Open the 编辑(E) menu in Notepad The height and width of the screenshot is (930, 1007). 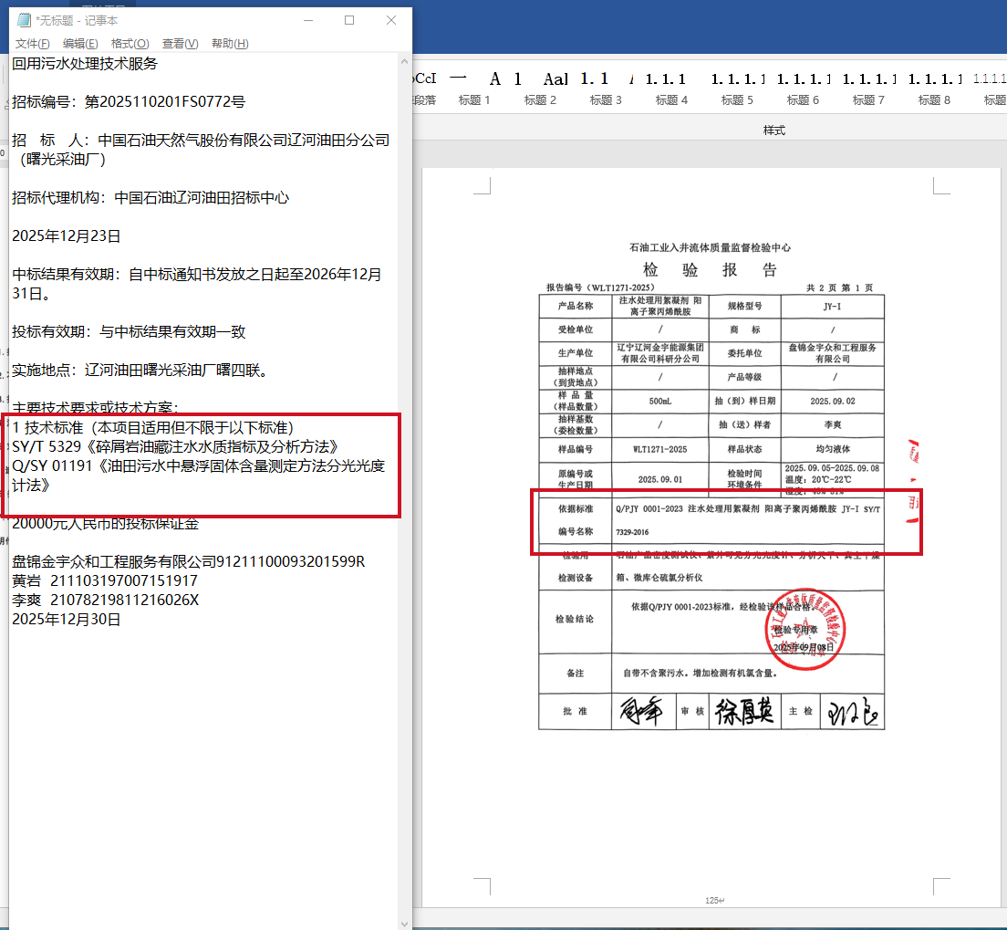click(80, 44)
